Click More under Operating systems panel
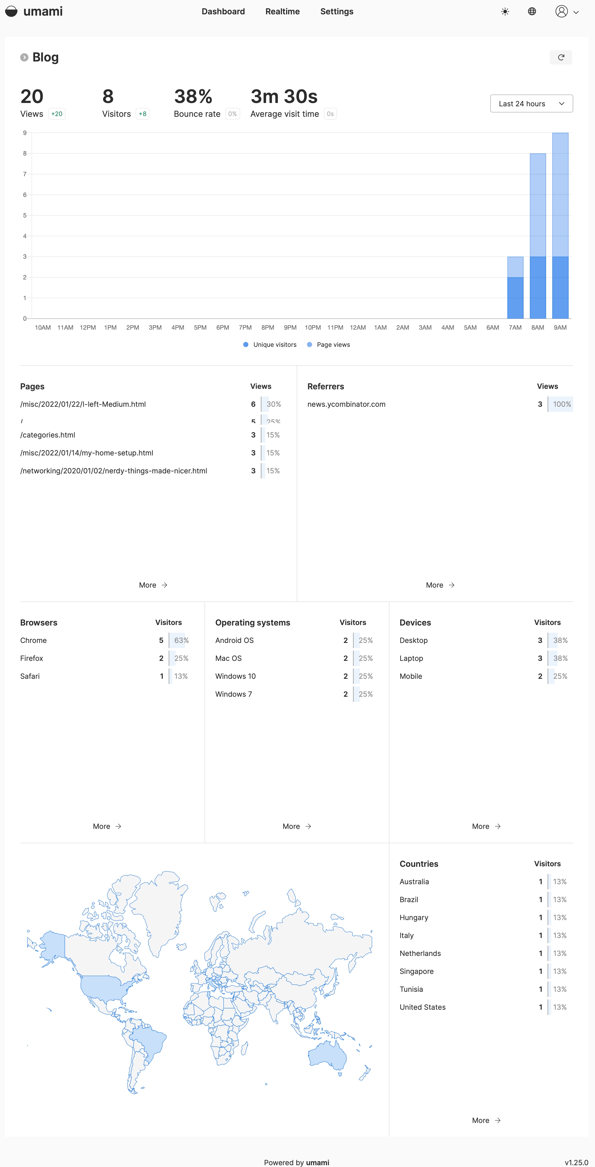The image size is (595, 1167). pos(296,826)
